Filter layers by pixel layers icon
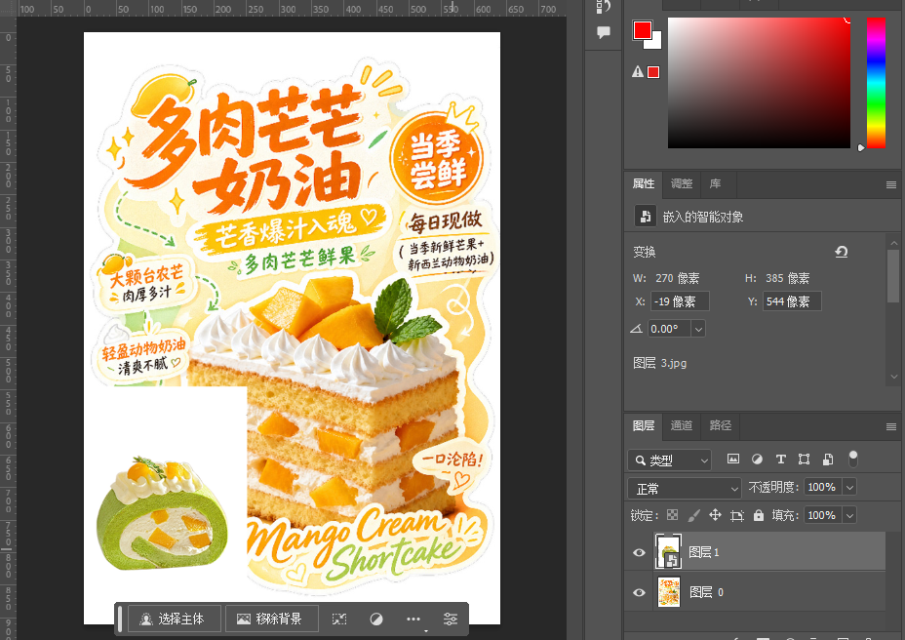This screenshot has height=640, width=905. click(x=733, y=460)
